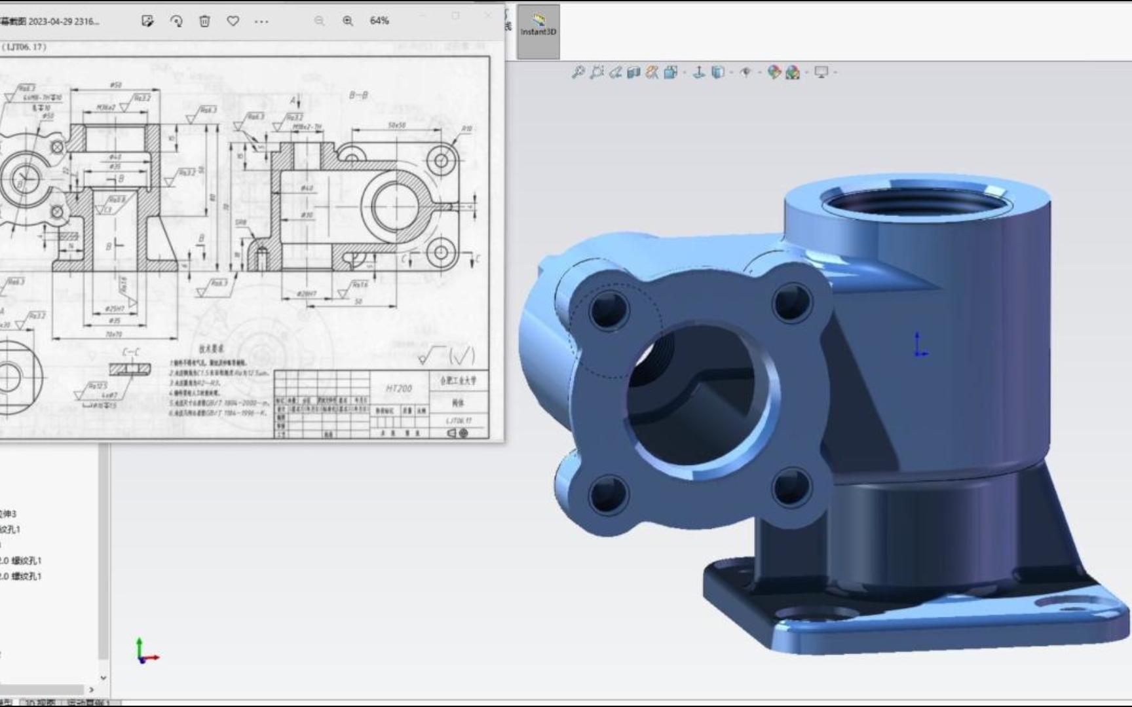The image size is (1132, 707).
Task: Click the Apply Scene icon
Action: pyautogui.click(x=793, y=73)
